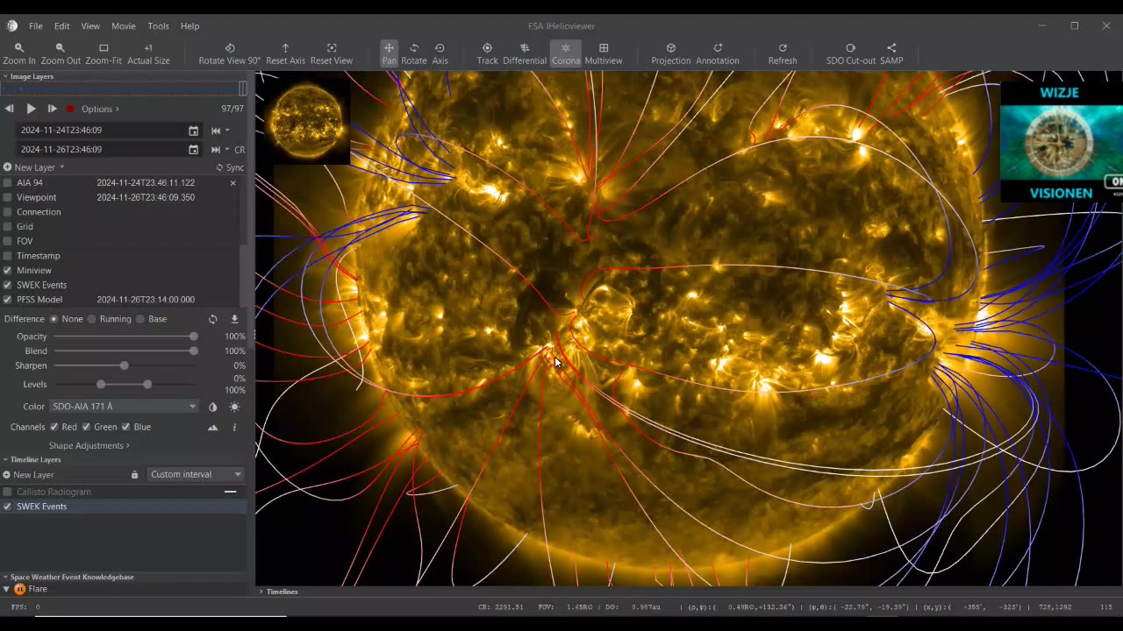1123x631 pixels.
Task: Click the reload icon beside Difference
Action: (x=212, y=319)
